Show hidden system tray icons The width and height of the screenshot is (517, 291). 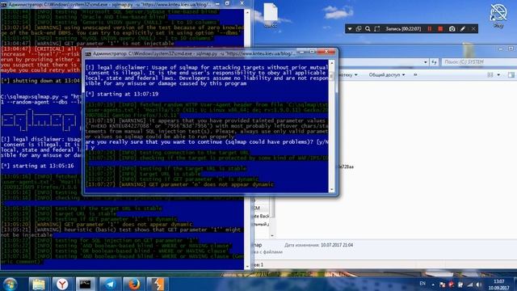(433, 285)
